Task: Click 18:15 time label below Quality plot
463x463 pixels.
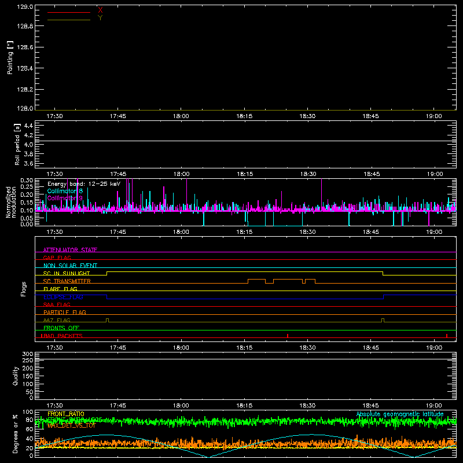Action: tap(244, 406)
